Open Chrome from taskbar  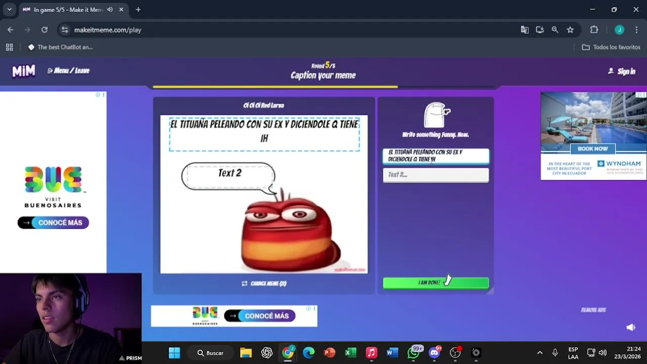point(288,353)
